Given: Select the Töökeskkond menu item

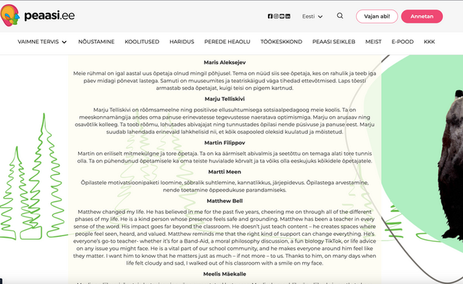Looking at the screenshot, I should tap(281, 42).
